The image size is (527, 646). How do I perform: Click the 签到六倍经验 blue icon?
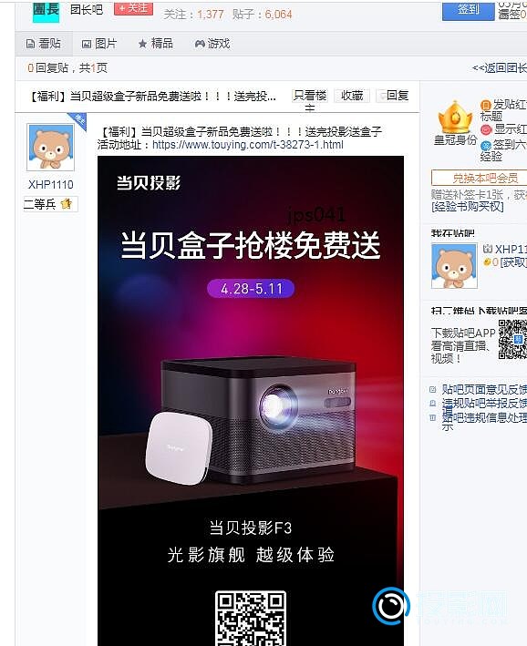click(x=486, y=145)
